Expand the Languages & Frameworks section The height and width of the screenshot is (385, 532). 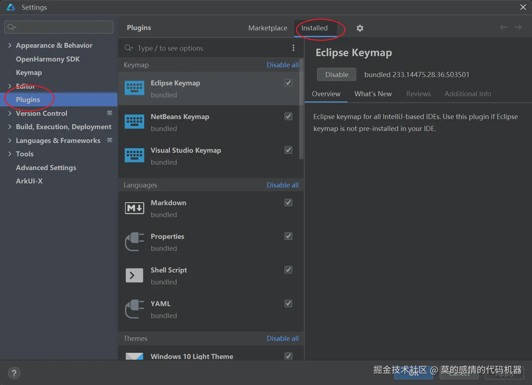point(10,140)
